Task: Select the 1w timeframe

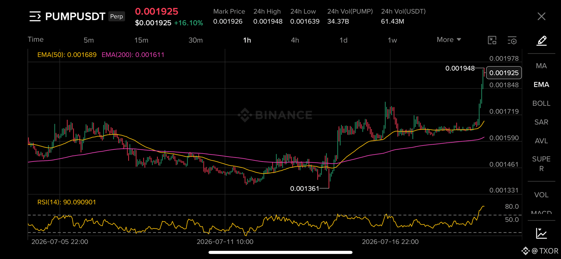Action: [392, 40]
